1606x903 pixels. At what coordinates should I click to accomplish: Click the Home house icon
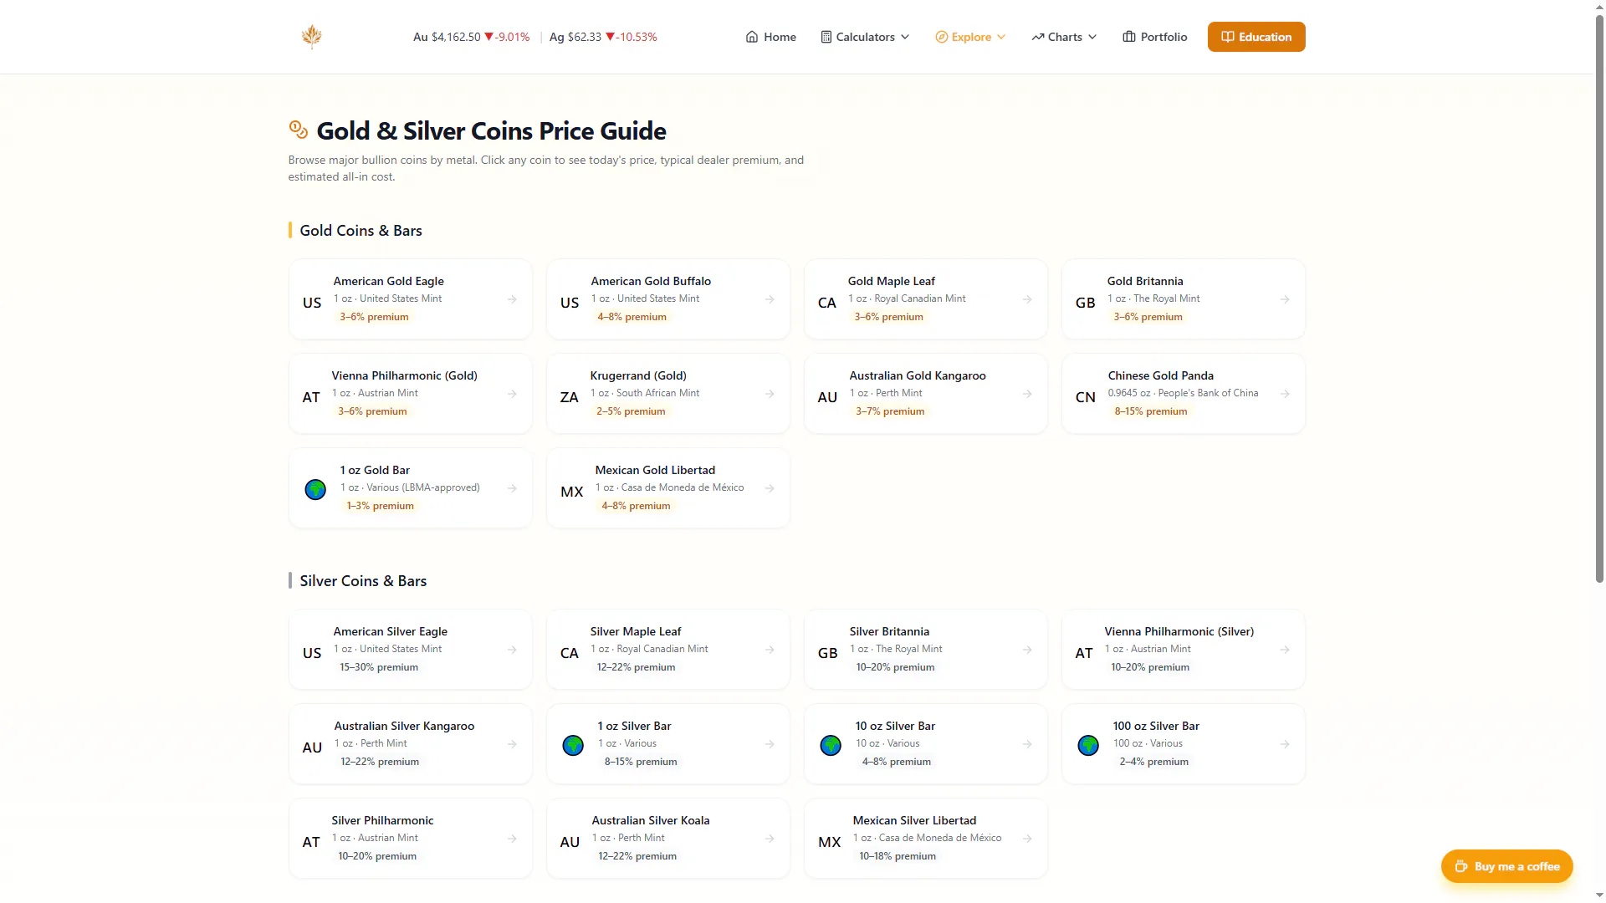click(x=752, y=37)
